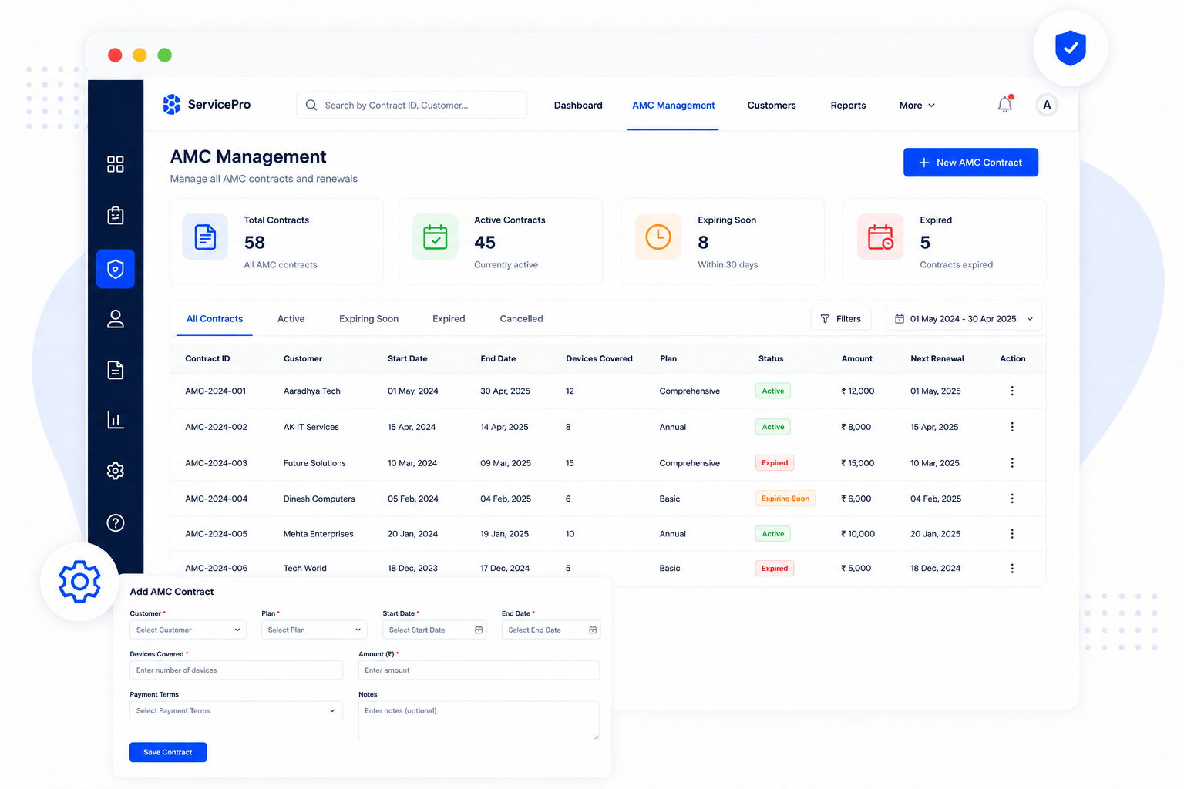This screenshot has height=789, width=1184.
Task: Click the Contract ID column header
Action: coord(207,359)
